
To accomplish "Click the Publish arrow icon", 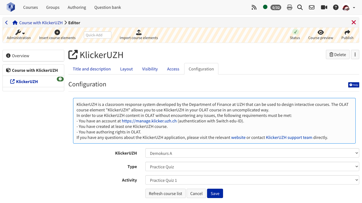I will point(347,32).
